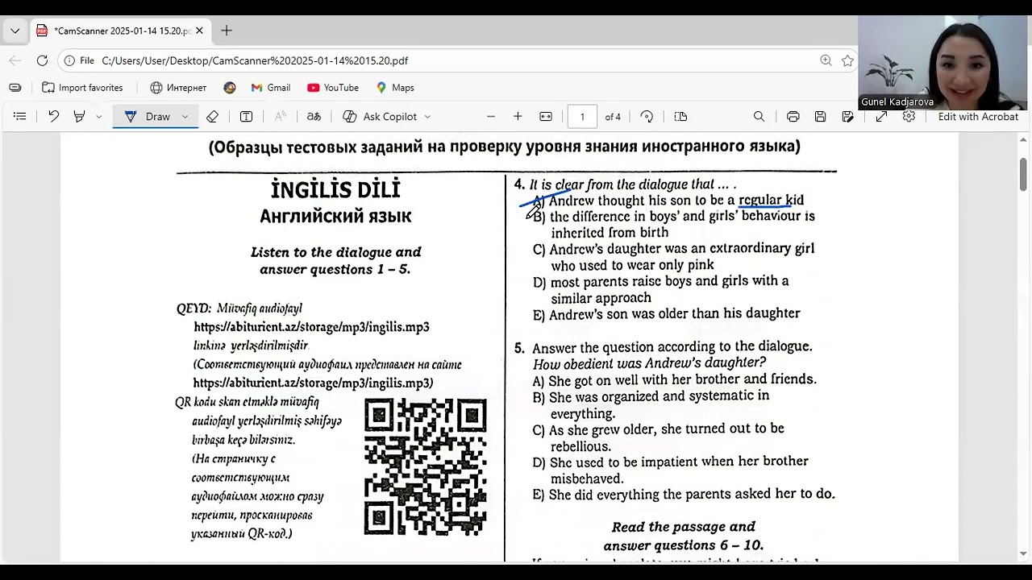Click answer text "Andrew's son was older than his daughter"
This screenshot has height=580, width=1032.
[675, 314]
